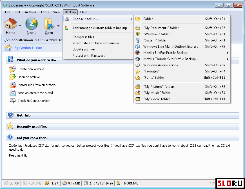Viewport: 245px width, 189px height.
Task: Click the Check ZipGenius version magnifier icon
Action: 12,101
